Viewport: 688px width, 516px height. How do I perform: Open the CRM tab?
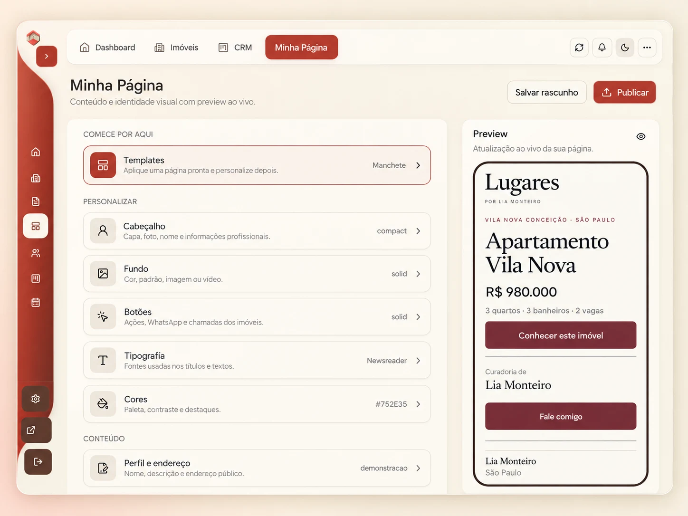point(235,48)
